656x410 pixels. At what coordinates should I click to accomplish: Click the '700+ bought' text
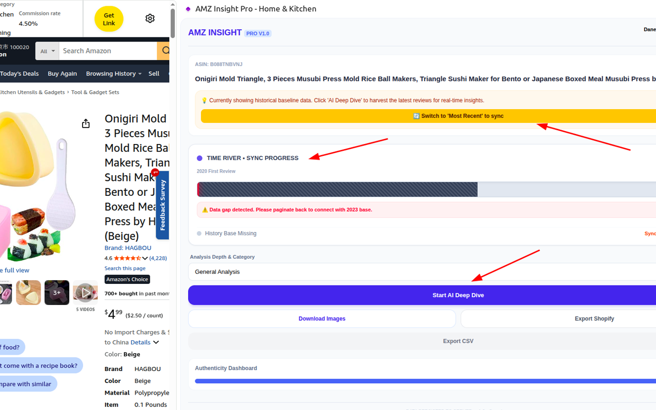click(x=121, y=294)
